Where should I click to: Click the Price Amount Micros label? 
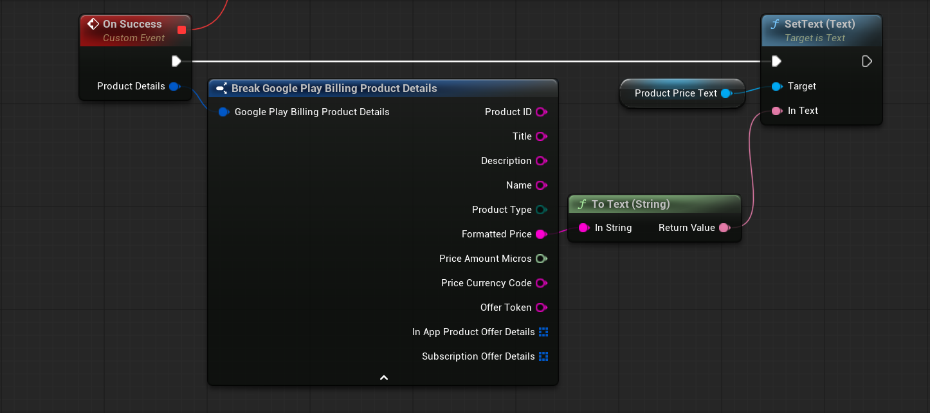point(486,259)
